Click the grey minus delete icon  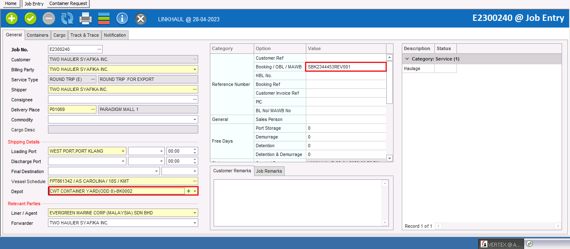(49, 18)
